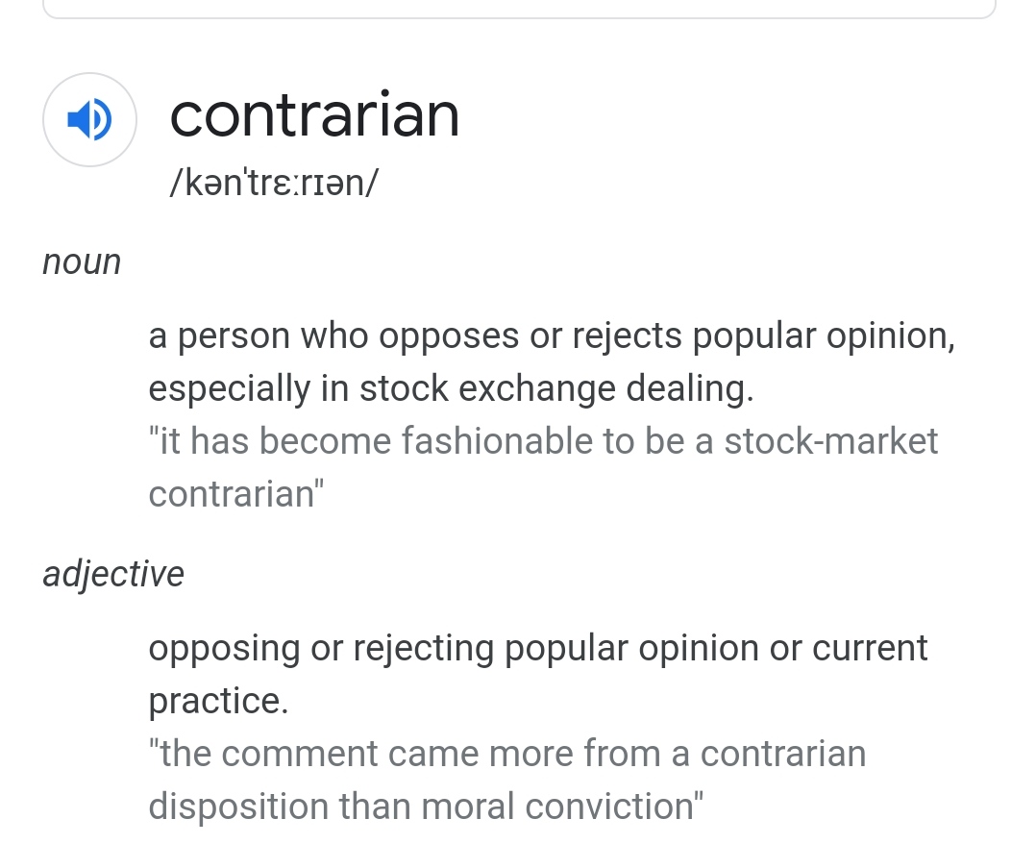Screen dimensions: 1036x844
Task: Click the example "it has become fashionable" sentence
Action: click(543, 467)
